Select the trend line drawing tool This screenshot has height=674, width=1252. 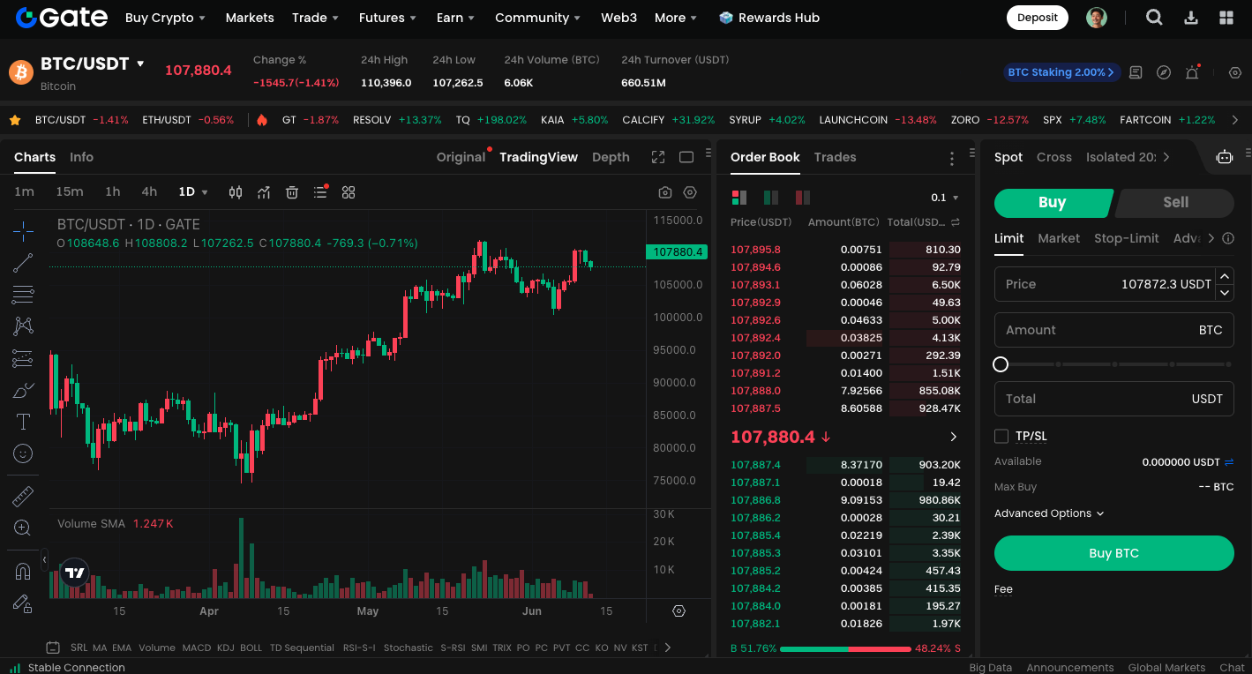[23, 263]
